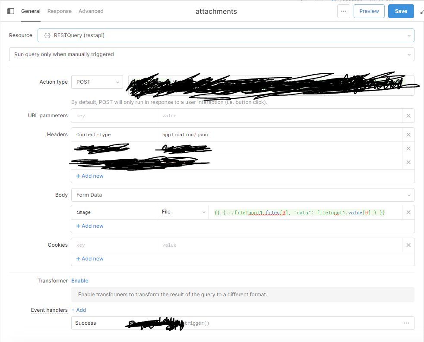Image resolution: width=424 pixels, height=342 pixels.
Task: Switch to the Response tab
Action: [x=60, y=11]
